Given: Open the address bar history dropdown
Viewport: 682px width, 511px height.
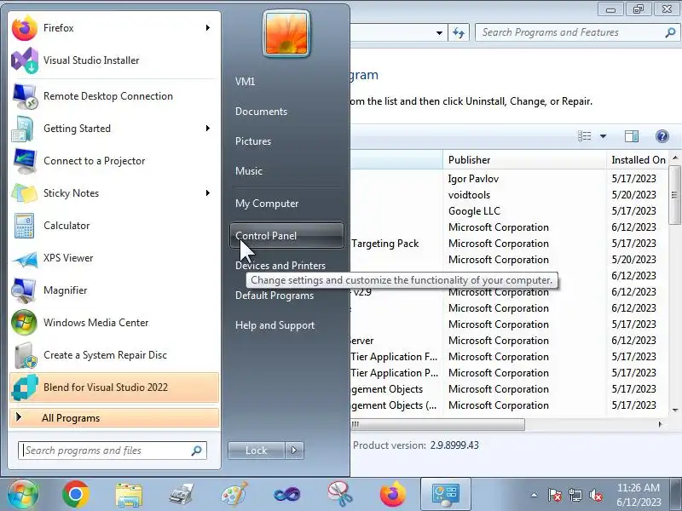Looking at the screenshot, I should pos(439,32).
